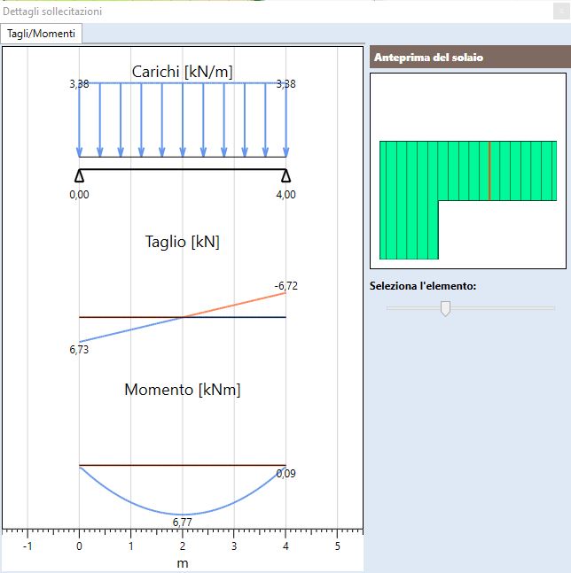Click the x-axis tick label -1
This screenshot has height=573, width=571.
click(27, 546)
